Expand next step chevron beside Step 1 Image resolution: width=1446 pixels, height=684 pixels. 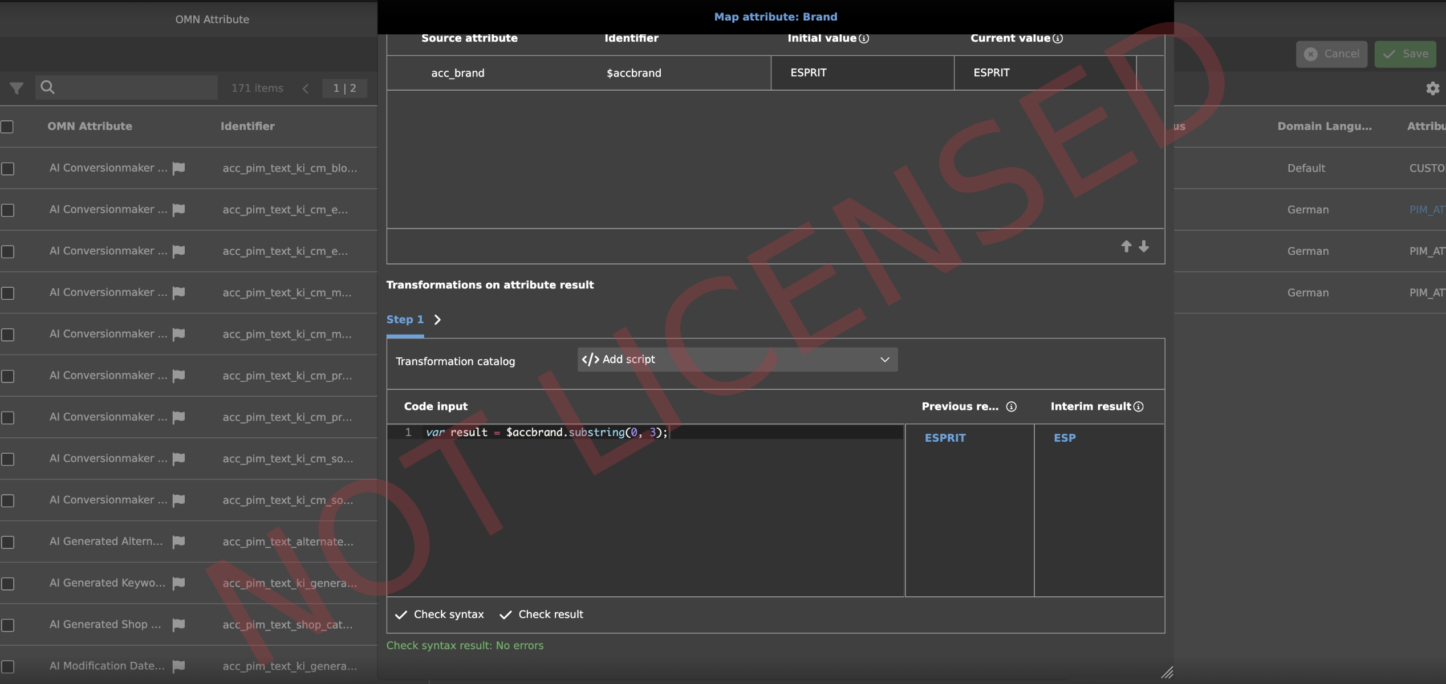point(437,320)
